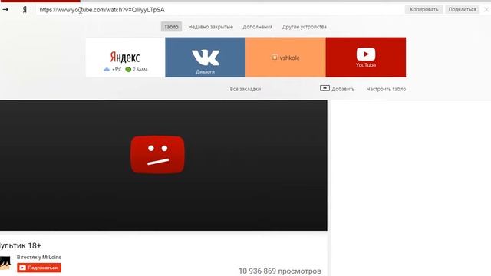Click the Поделиться button
Image resolution: width=491 pixels, height=276 pixels.
(462, 9)
